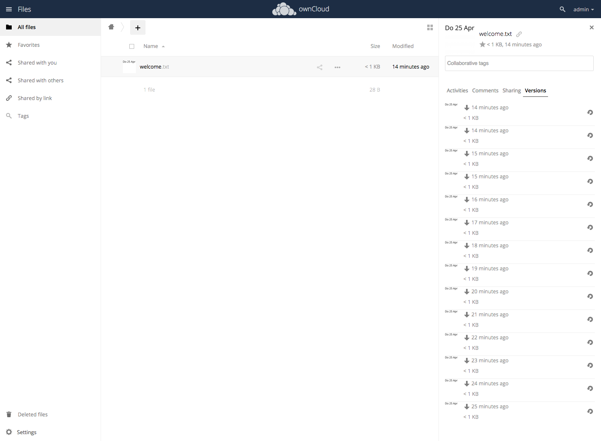Open the search function
The height and width of the screenshot is (441, 601).
[562, 9]
